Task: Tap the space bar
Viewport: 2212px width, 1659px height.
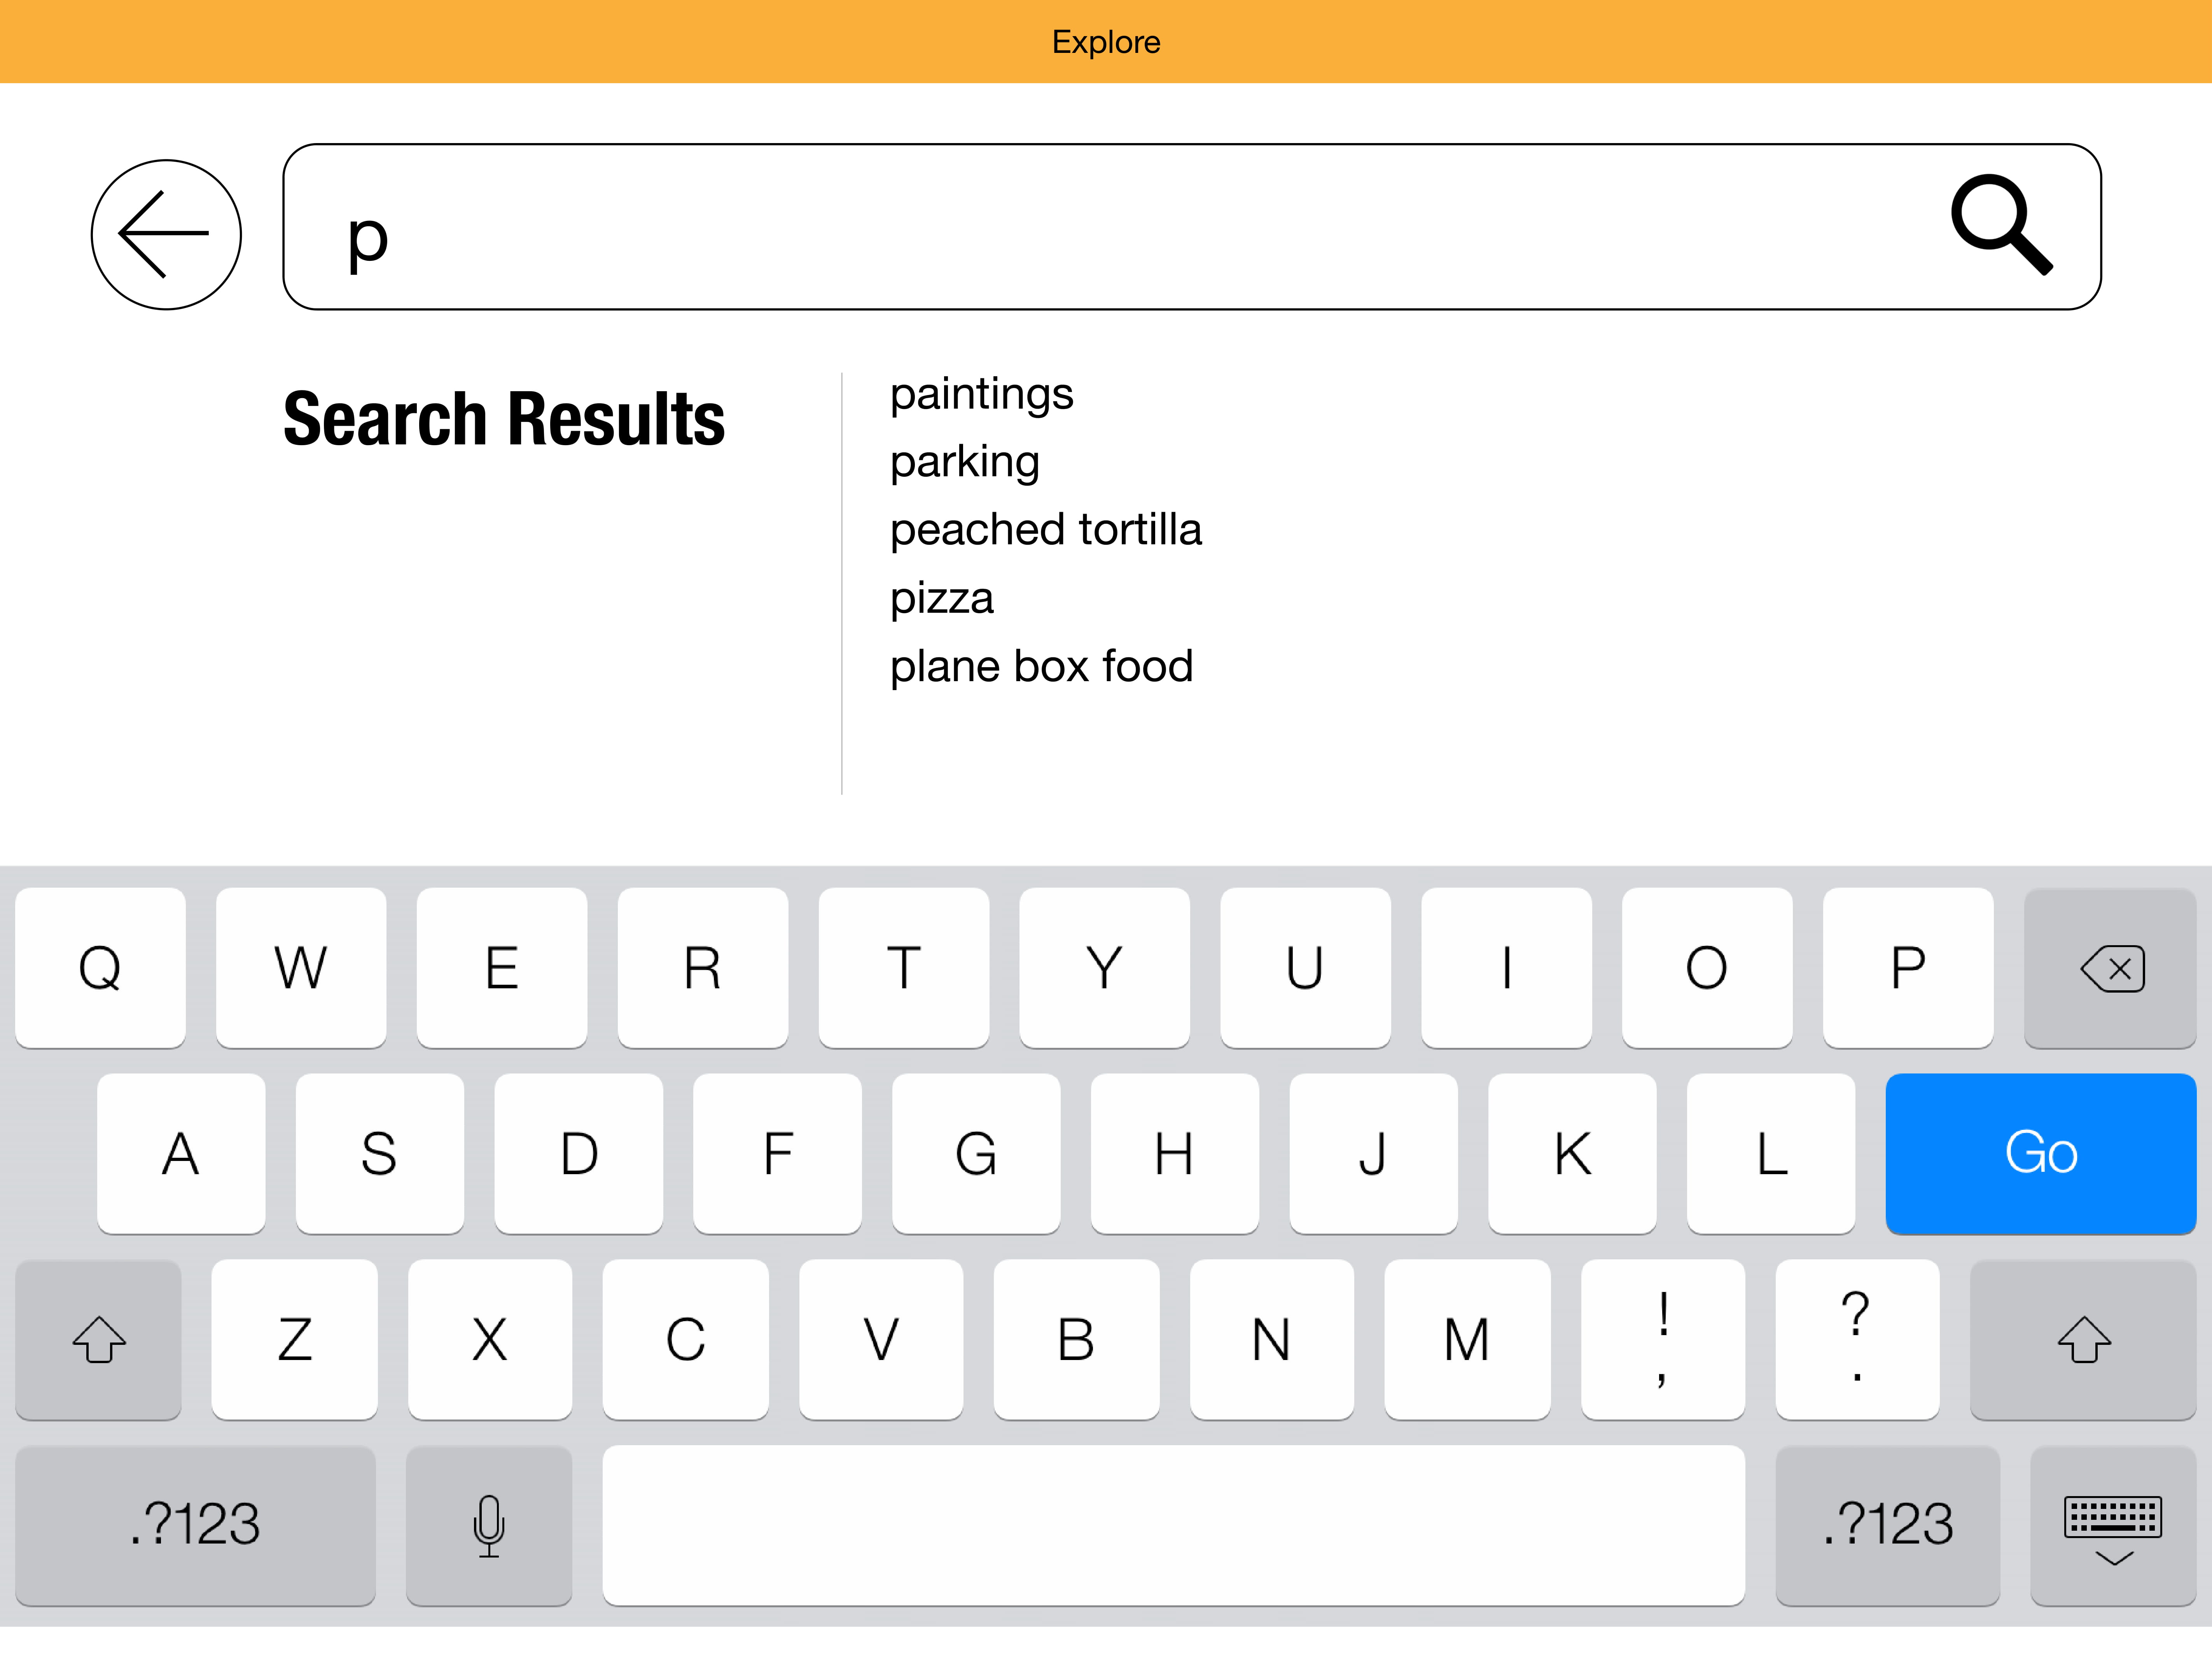Action: pos(1173,1525)
